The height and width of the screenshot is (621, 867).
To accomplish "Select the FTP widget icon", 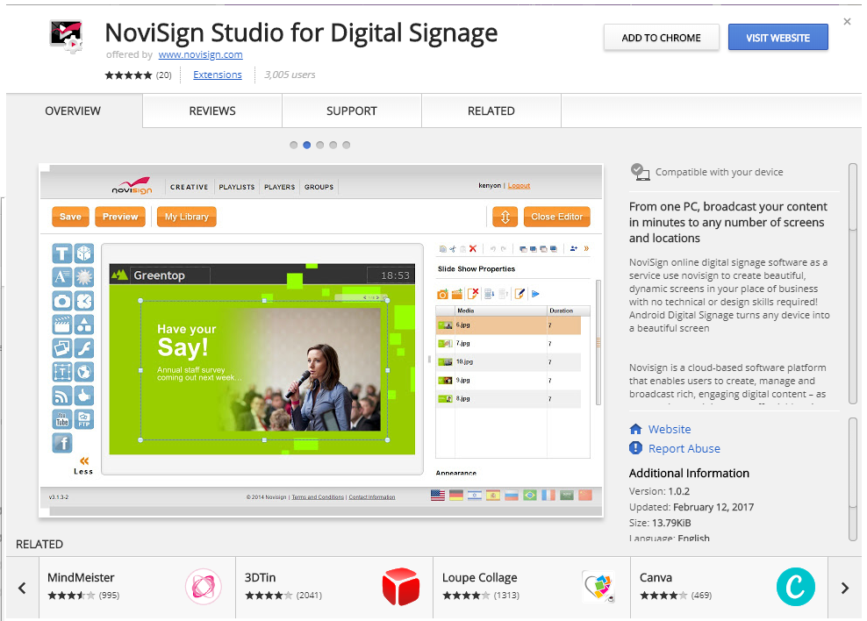I will point(84,419).
